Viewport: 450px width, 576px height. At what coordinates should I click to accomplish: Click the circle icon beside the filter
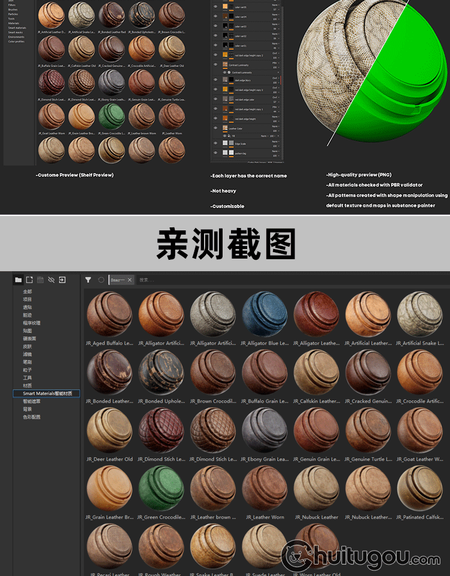101,280
